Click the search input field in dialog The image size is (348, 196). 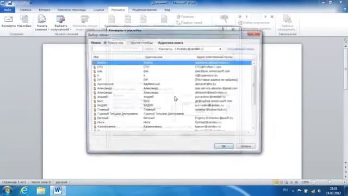tap(117, 49)
